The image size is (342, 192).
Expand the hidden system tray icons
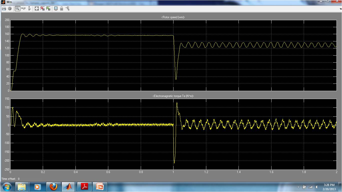point(298,187)
